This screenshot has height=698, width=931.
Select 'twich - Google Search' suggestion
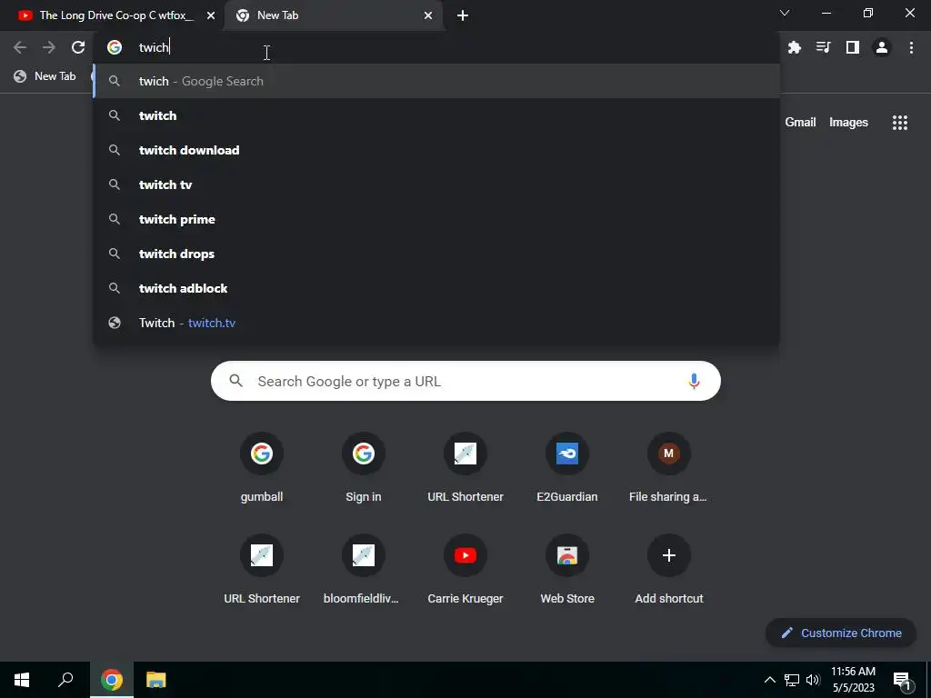point(436,81)
